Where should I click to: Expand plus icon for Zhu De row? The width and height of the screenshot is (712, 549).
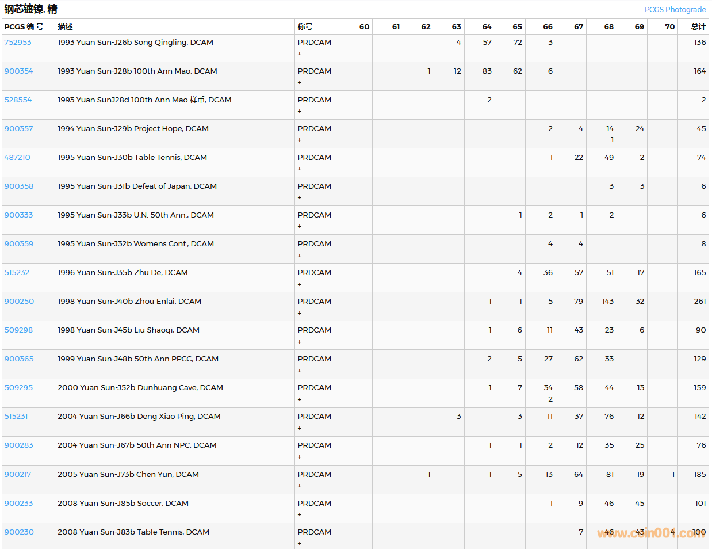[300, 284]
